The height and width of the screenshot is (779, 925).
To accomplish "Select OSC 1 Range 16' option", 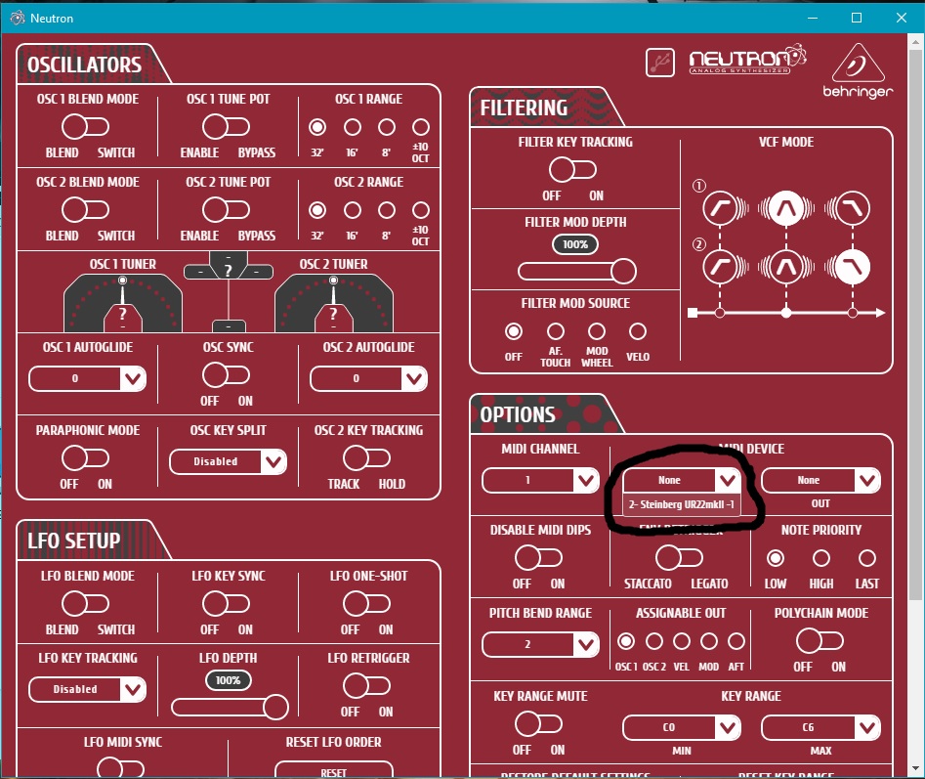I will (353, 127).
